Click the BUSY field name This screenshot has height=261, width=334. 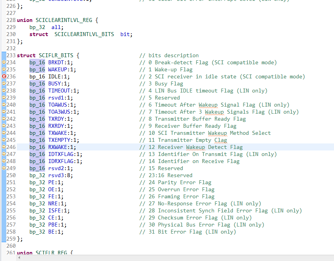pos(54,83)
